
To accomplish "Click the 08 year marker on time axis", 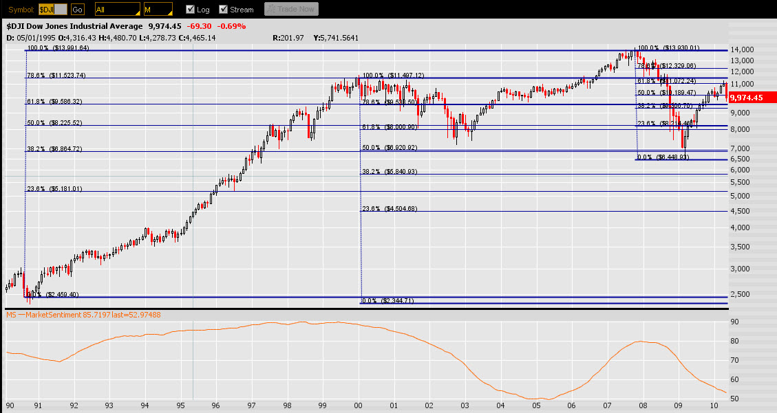I will [643, 405].
